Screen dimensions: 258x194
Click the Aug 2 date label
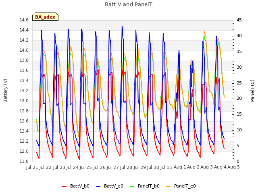193,167
